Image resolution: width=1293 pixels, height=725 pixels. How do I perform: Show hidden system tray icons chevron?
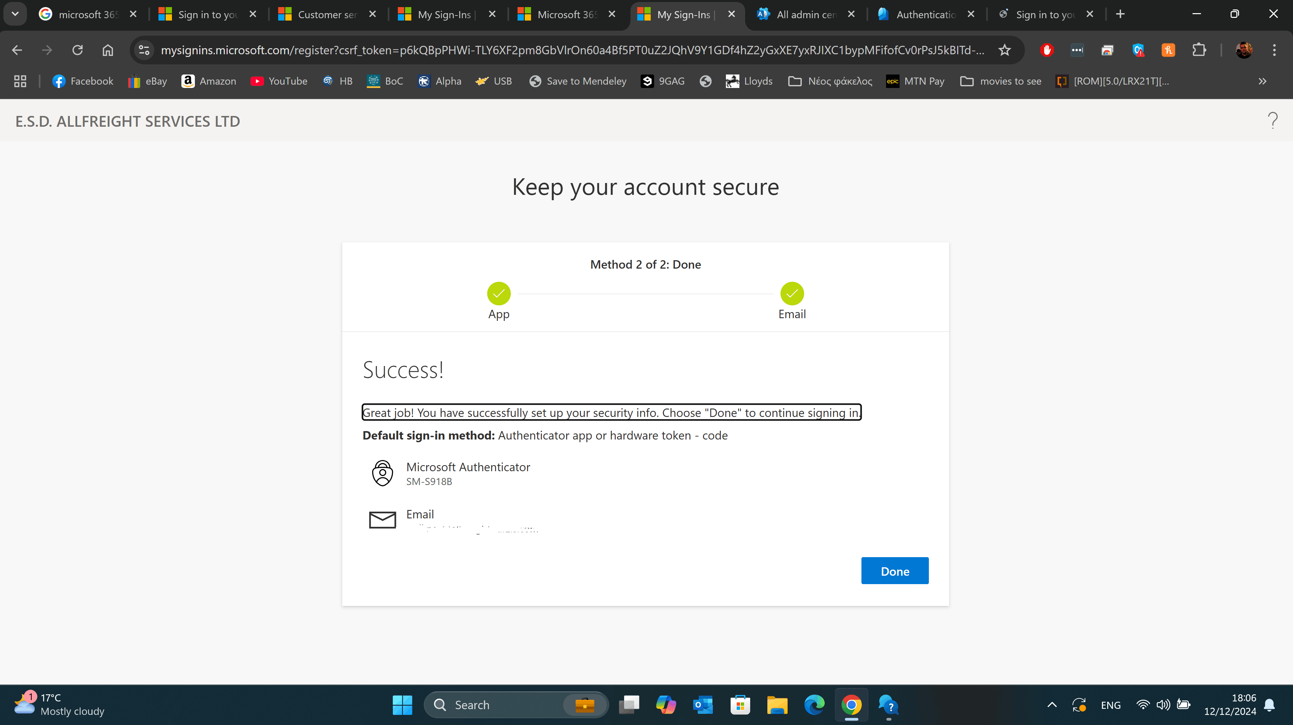click(x=1052, y=705)
